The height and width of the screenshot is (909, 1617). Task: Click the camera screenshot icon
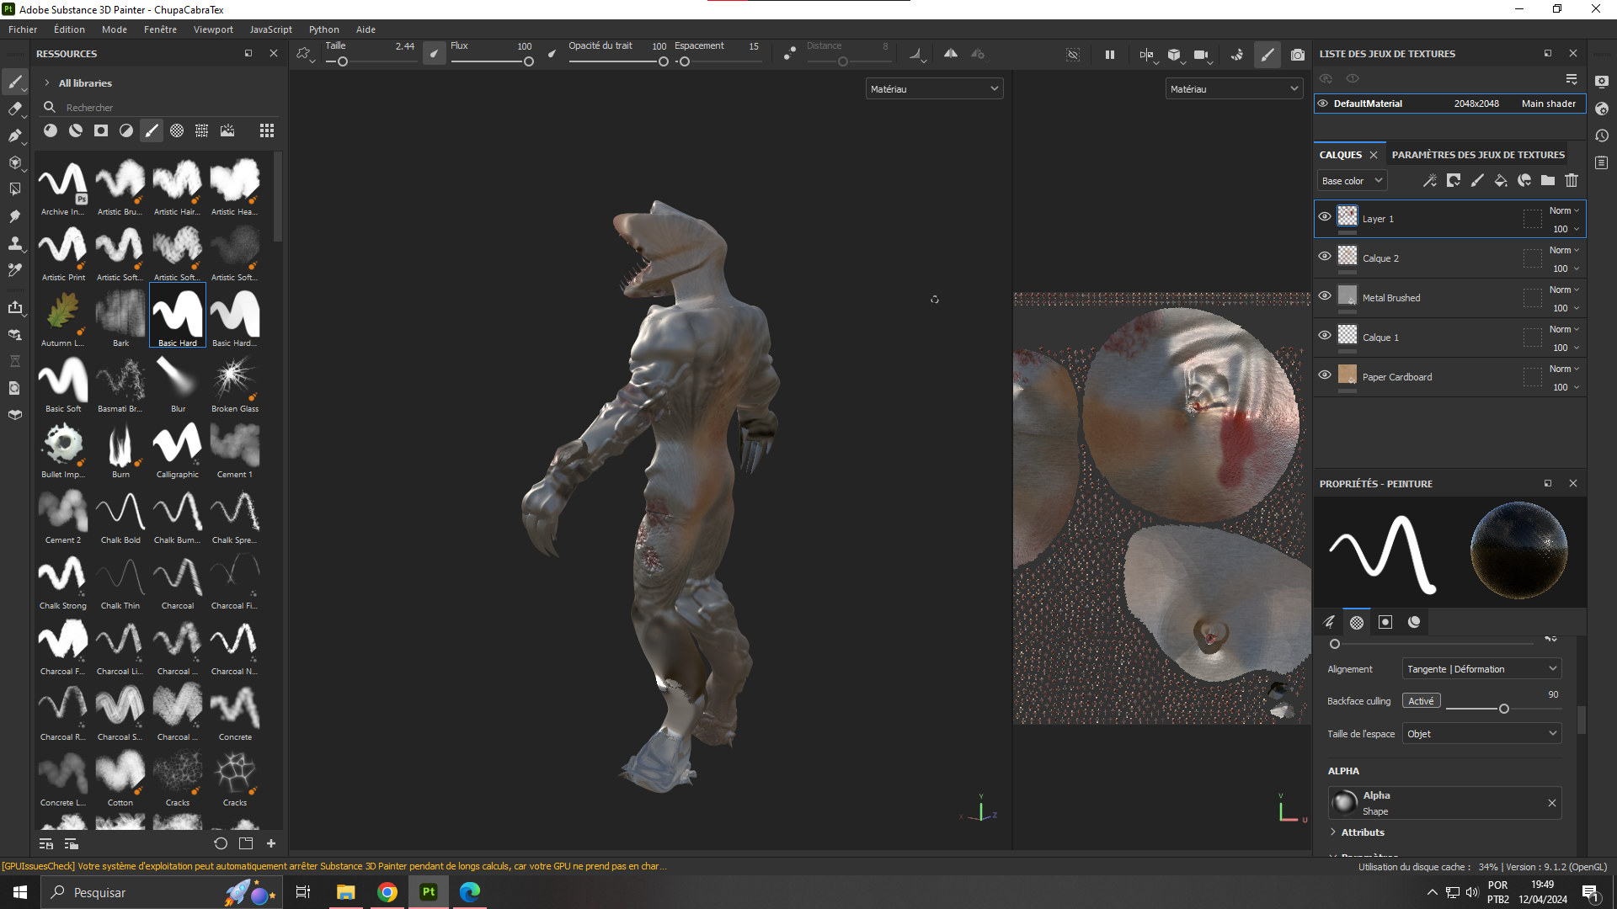1298,55
